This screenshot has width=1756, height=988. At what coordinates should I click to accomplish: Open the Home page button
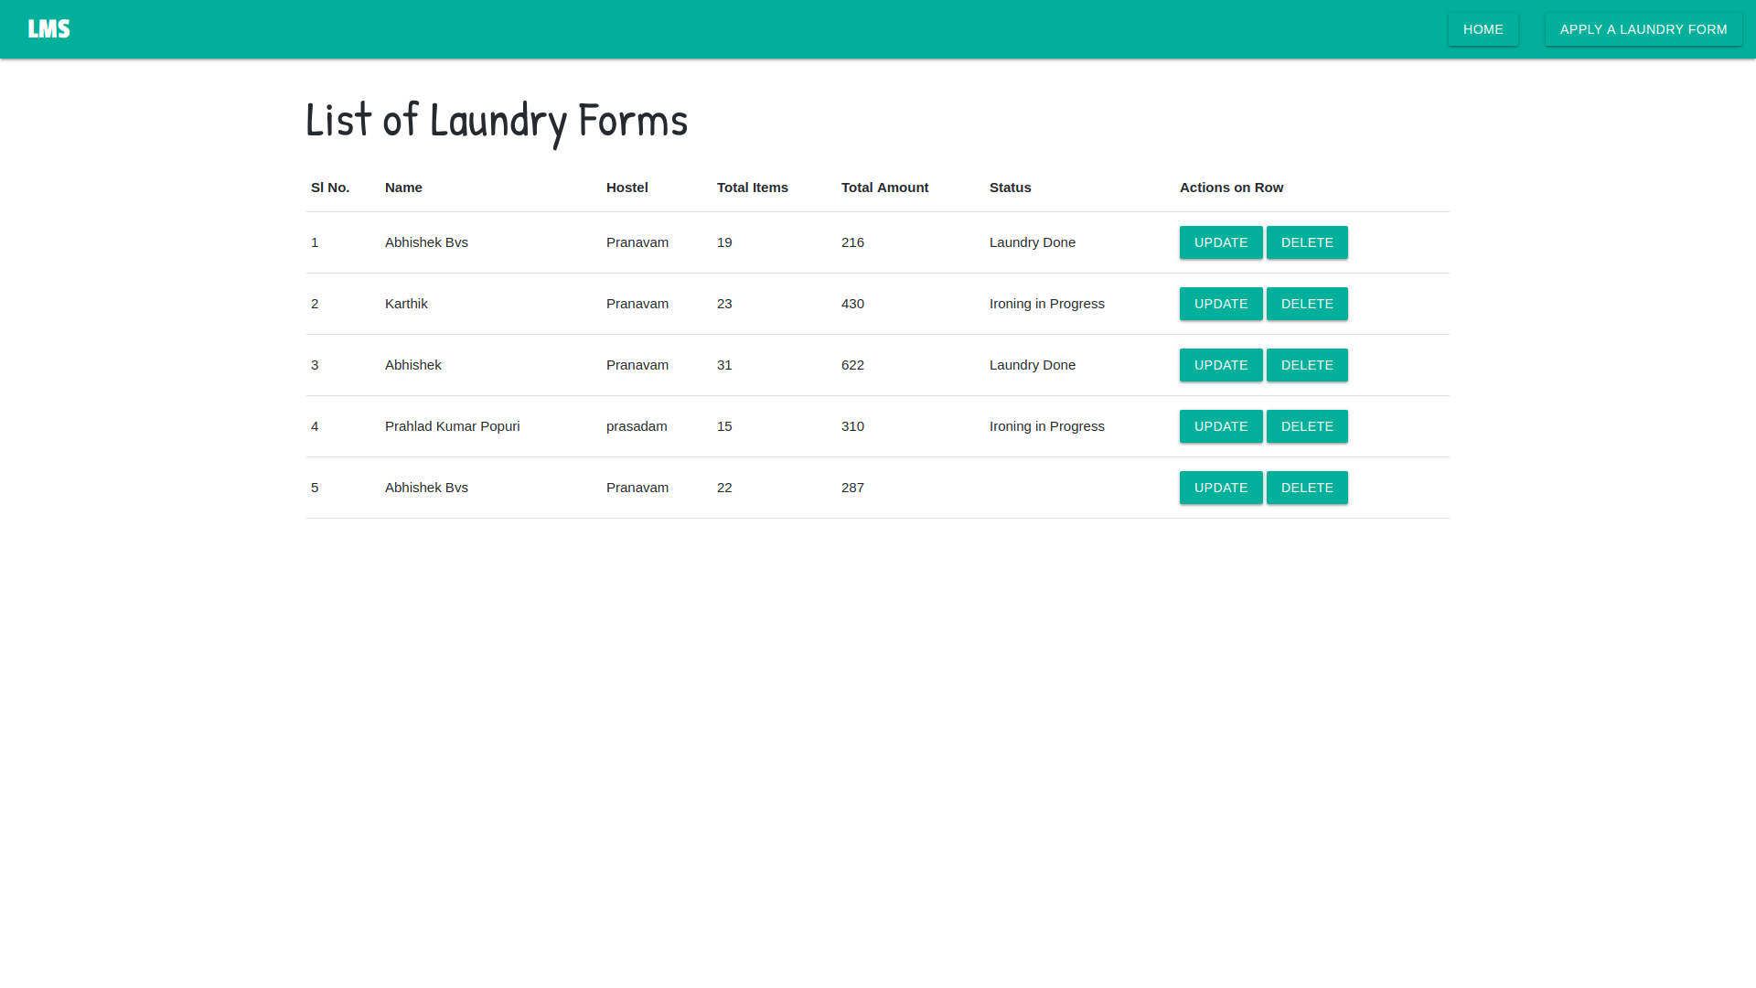(1483, 29)
